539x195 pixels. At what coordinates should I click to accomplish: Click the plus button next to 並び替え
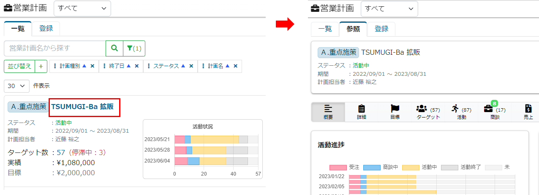coord(41,66)
